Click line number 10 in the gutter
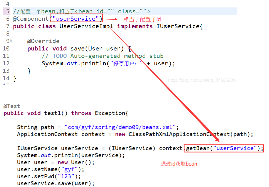The image size is (269, 187). (6, 49)
